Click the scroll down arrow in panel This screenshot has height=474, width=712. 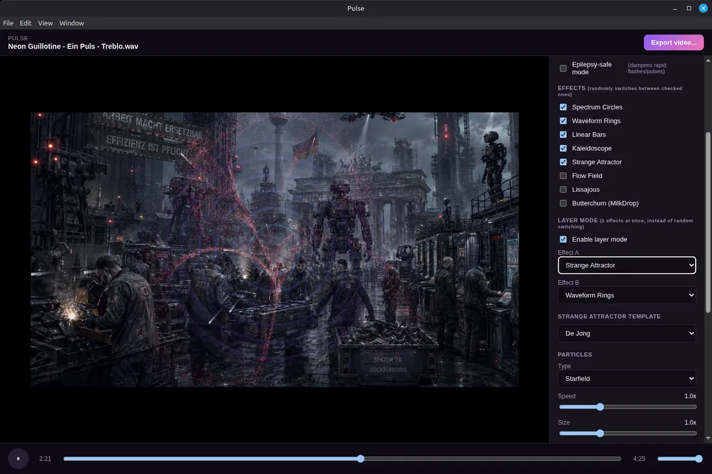tap(708, 438)
